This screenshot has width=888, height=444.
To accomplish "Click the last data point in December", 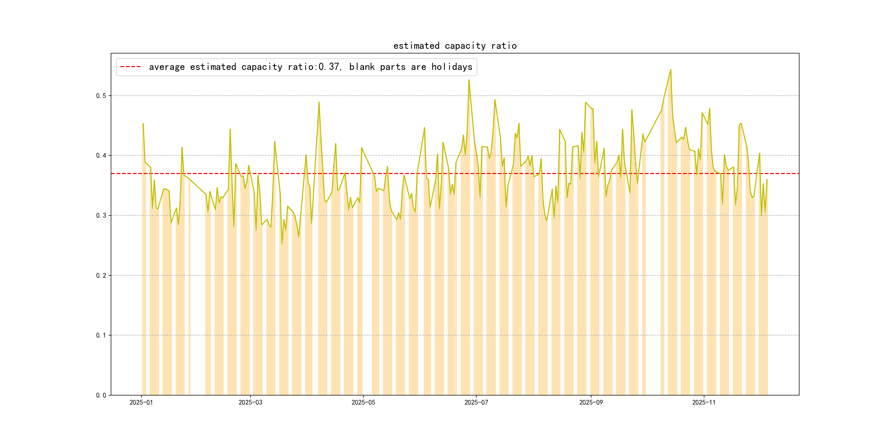I will coord(767,180).
